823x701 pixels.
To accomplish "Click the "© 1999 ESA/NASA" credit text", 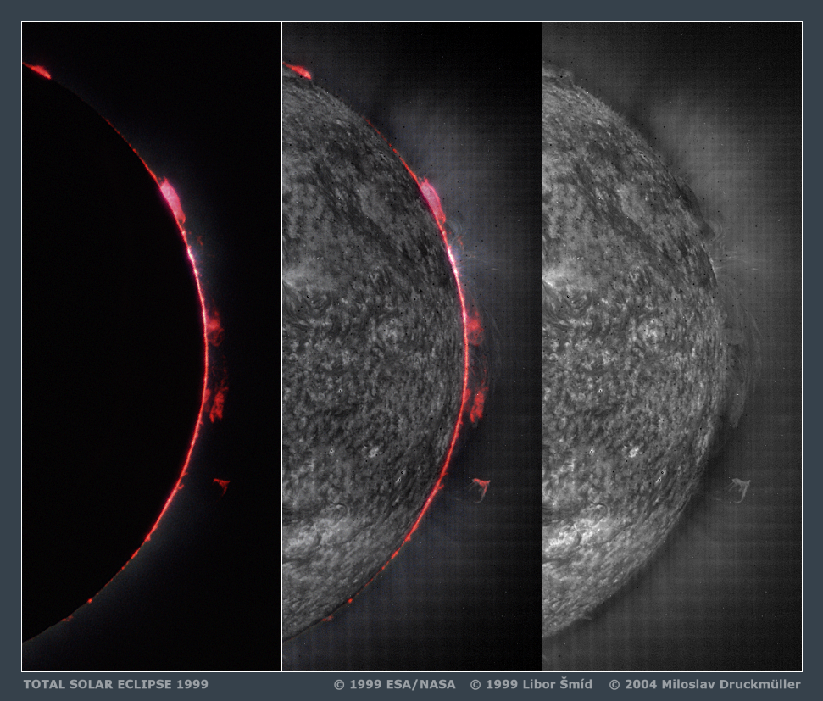I will point(394,684).
